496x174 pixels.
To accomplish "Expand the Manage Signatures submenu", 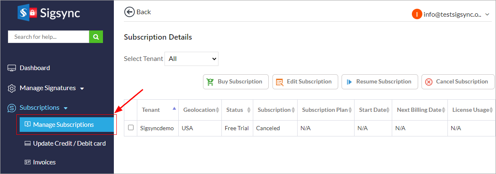I will (x=82, y=88).
